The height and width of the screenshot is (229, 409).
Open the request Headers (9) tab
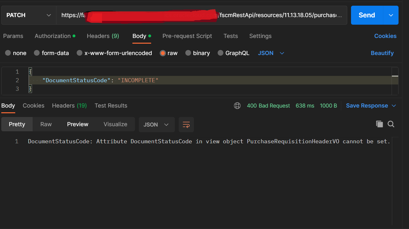(103, 36)
